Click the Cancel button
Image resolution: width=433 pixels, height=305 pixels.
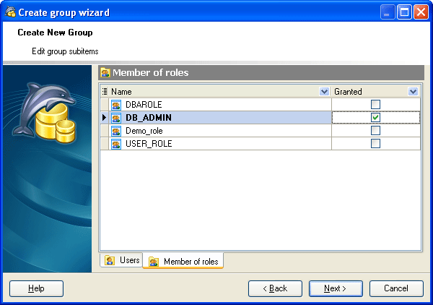tap(396, 288)
